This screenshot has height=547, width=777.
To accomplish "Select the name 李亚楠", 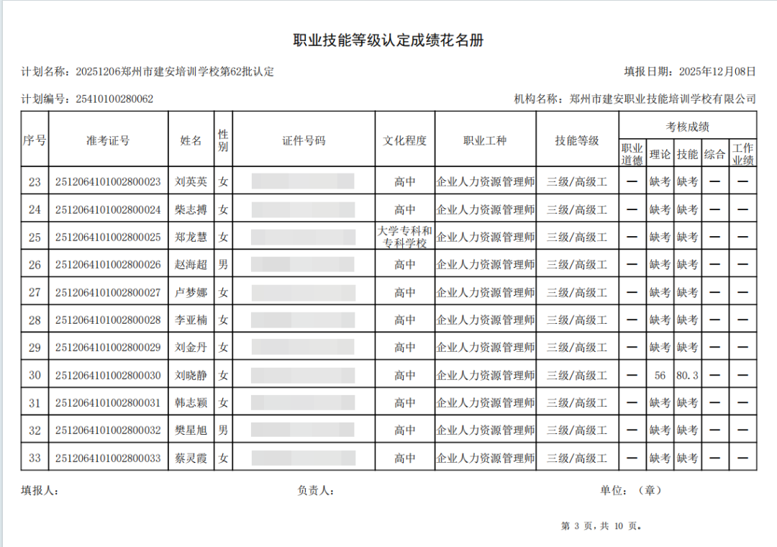I will [x=191, y=320].
